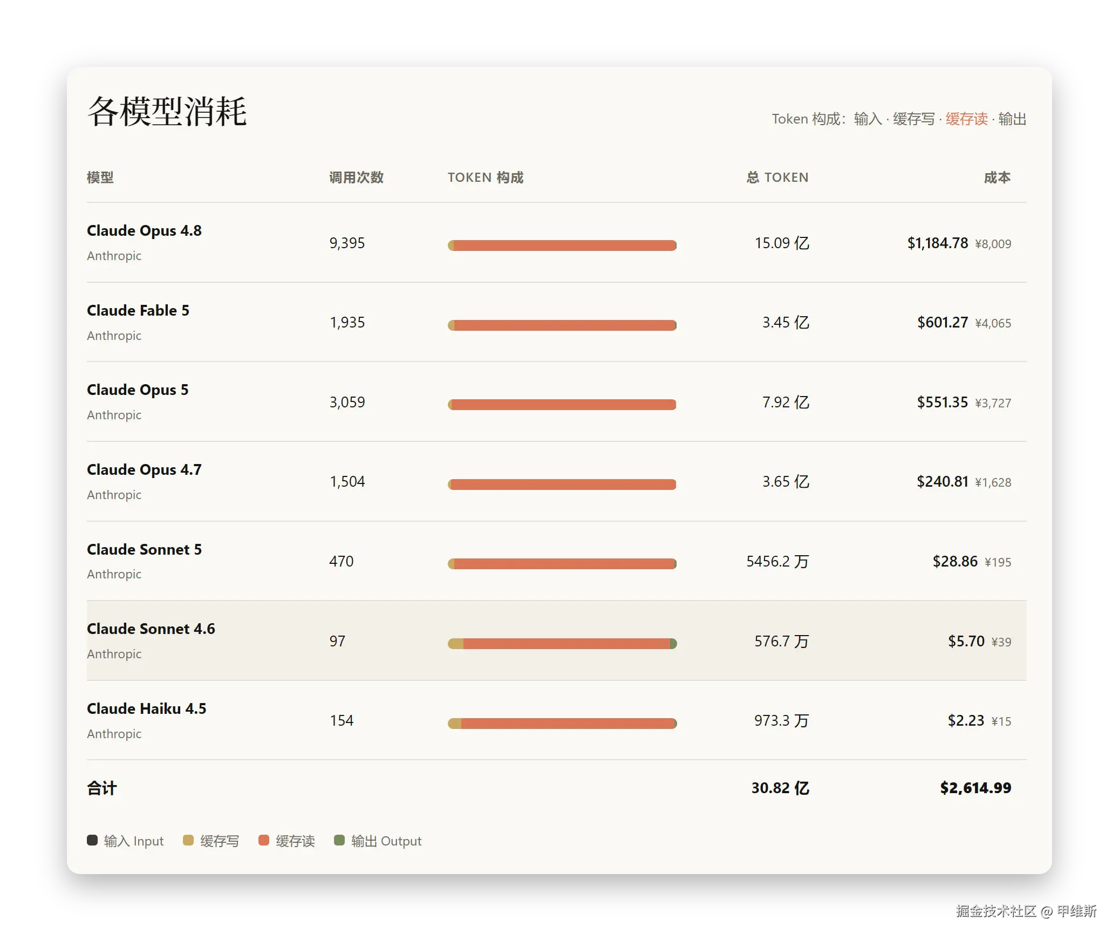Click the $551.35 cost value
The height and width of the screenshot is (941, 1119).
coord(943,403)
